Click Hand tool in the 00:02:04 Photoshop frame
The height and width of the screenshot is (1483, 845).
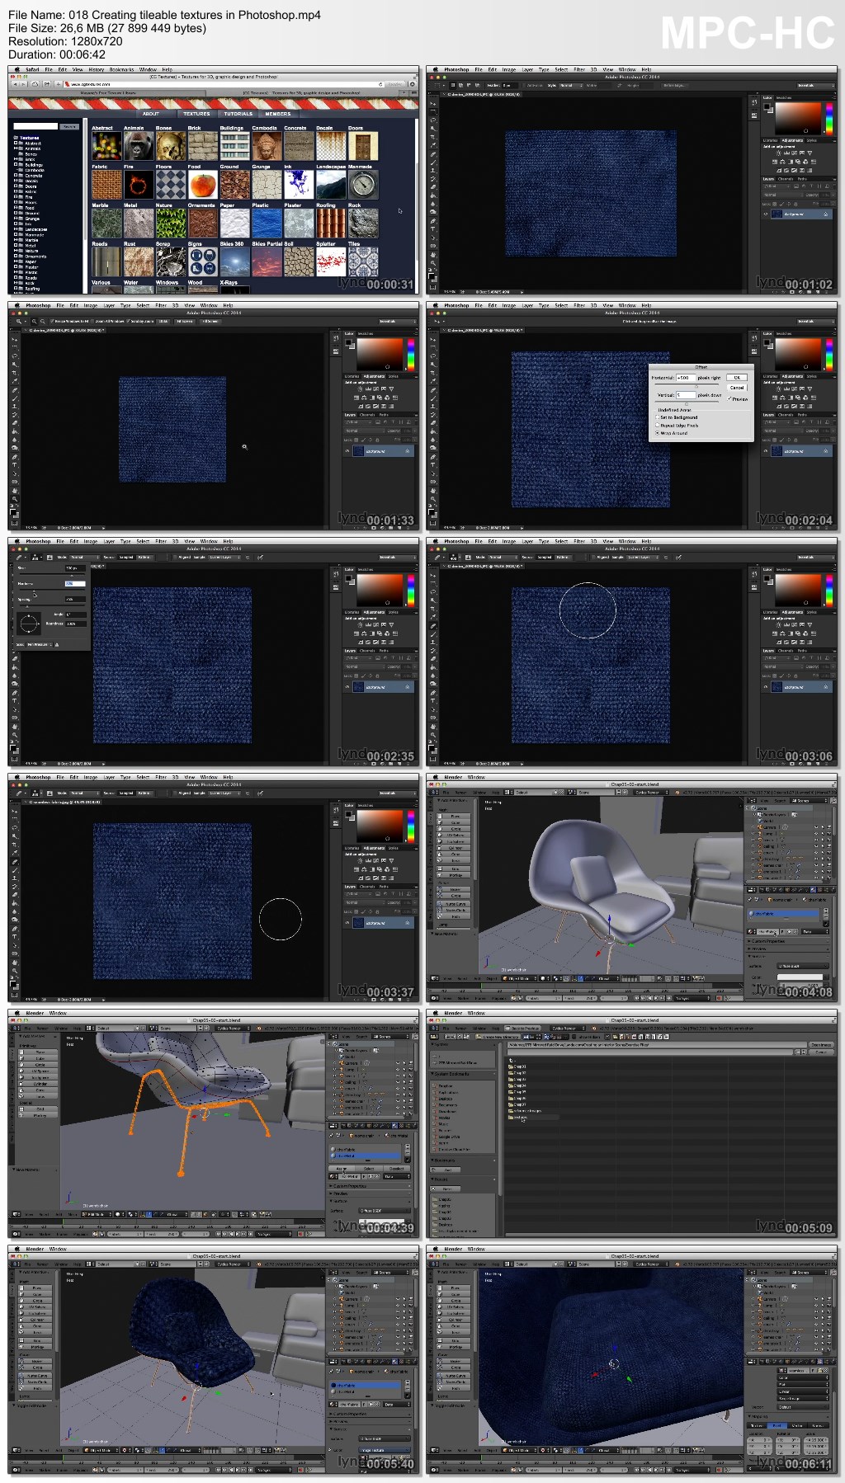433,490
